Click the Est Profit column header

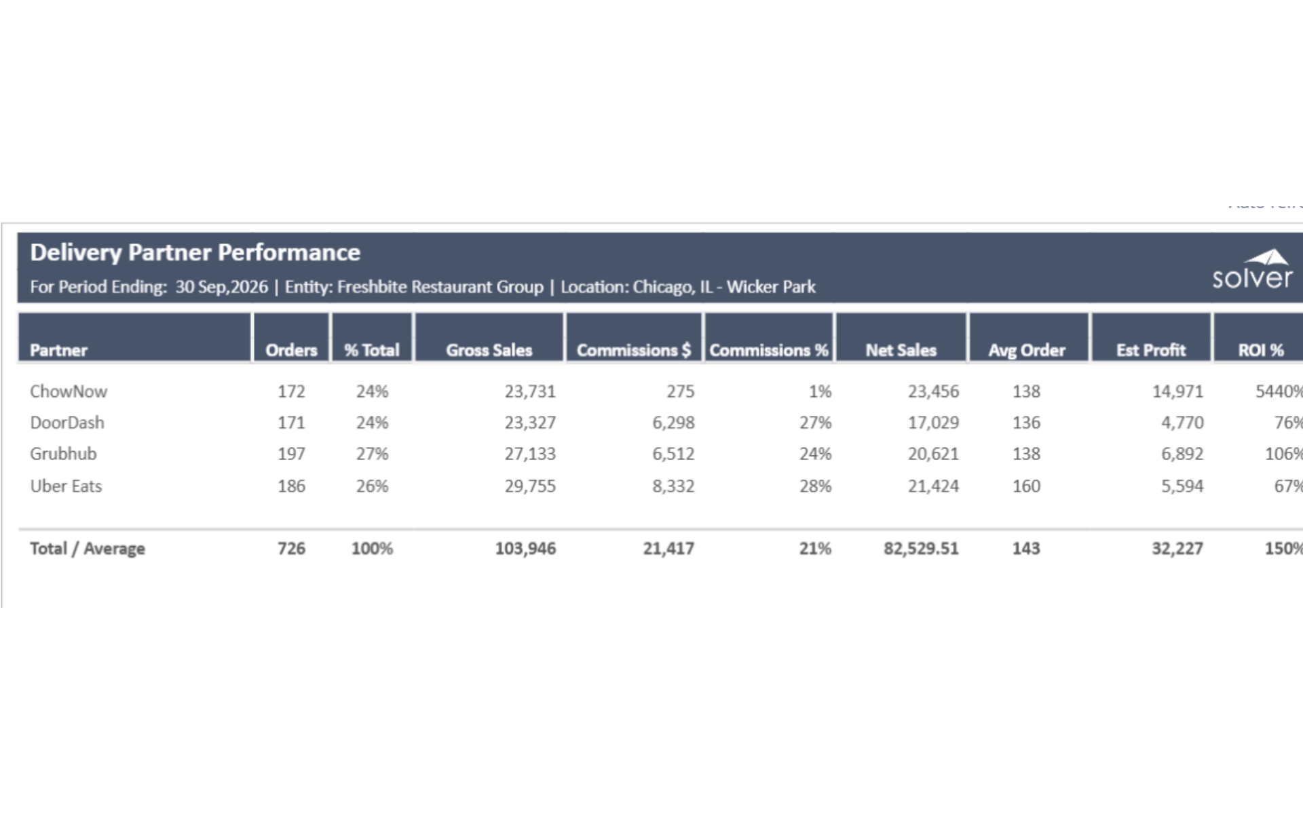[x=1151, y=350]
